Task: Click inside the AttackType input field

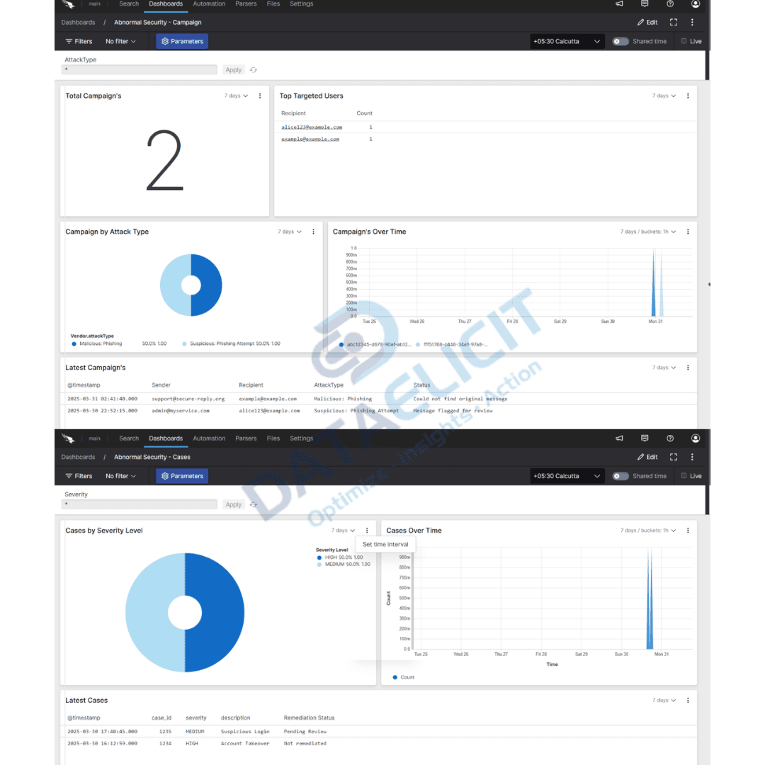Action: 140,69
